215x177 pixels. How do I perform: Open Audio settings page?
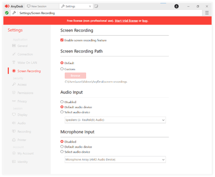pyautogui.click(x=22, y=123)
